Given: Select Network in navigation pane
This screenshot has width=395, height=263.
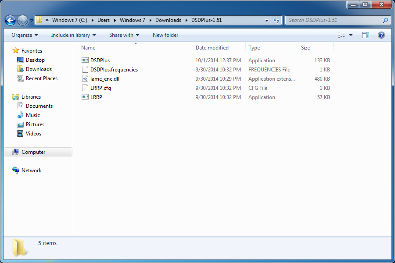Looking at the screenshot, I should click(x=31, y=171).
